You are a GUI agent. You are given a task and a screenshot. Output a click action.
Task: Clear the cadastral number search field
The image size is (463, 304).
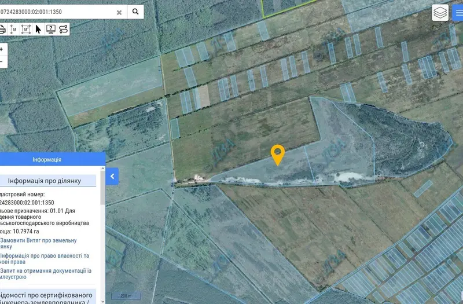tap(119, 12)
